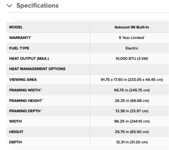The height and width of the screenshot is (150, 169).
Task: Click the footnote mark after WARRANTY
Action: click(x=32, y=37)
